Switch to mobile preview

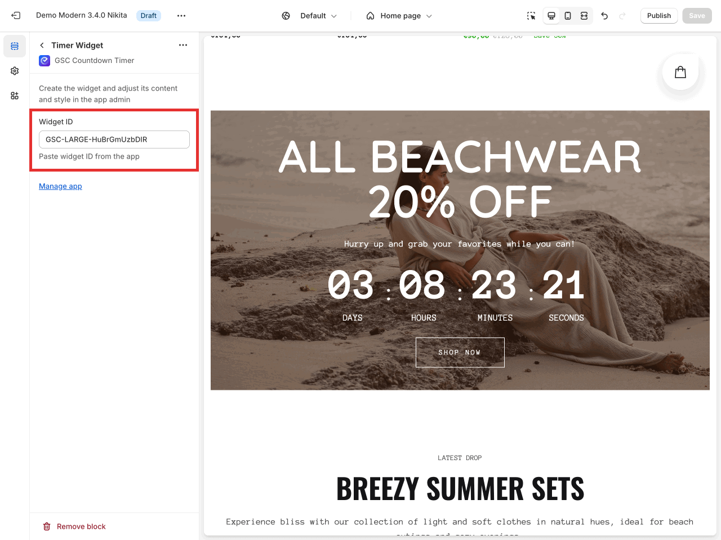[568, 16]
